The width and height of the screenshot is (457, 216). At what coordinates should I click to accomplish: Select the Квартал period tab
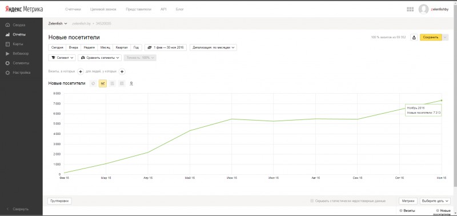pos(122,47)
